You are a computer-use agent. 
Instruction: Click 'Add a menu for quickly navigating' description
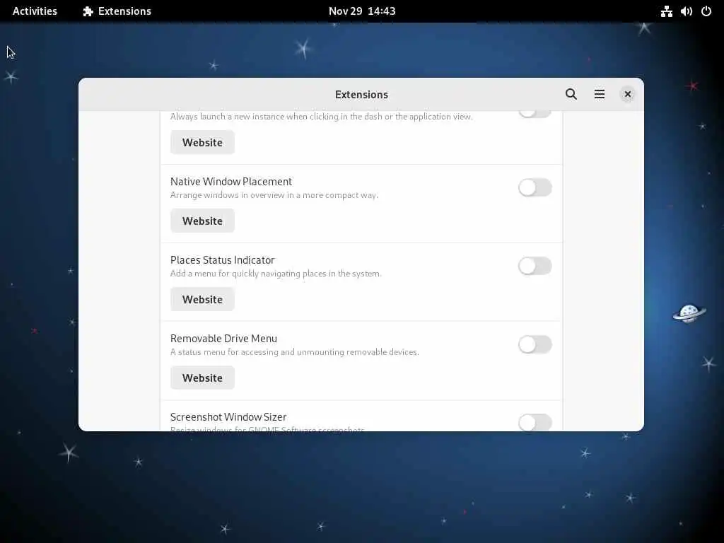click(x=276, y=274)
